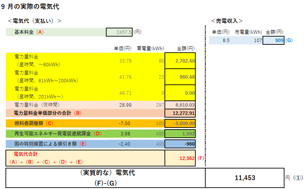Select the sold electricity amount 107
Screen dimensions: 304x189
(x=258, y=40)
